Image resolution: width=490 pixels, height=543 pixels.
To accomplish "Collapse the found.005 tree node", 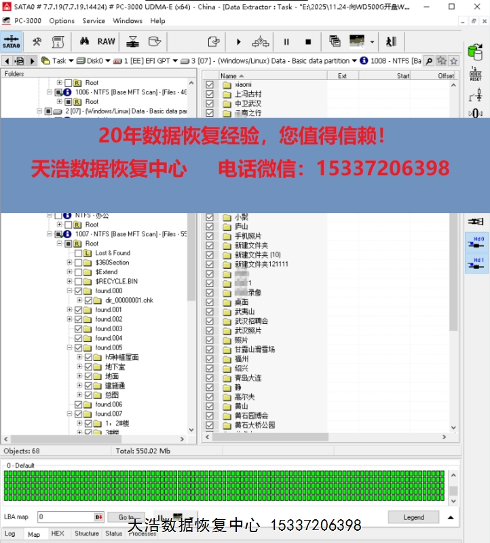I will (69, 348).
